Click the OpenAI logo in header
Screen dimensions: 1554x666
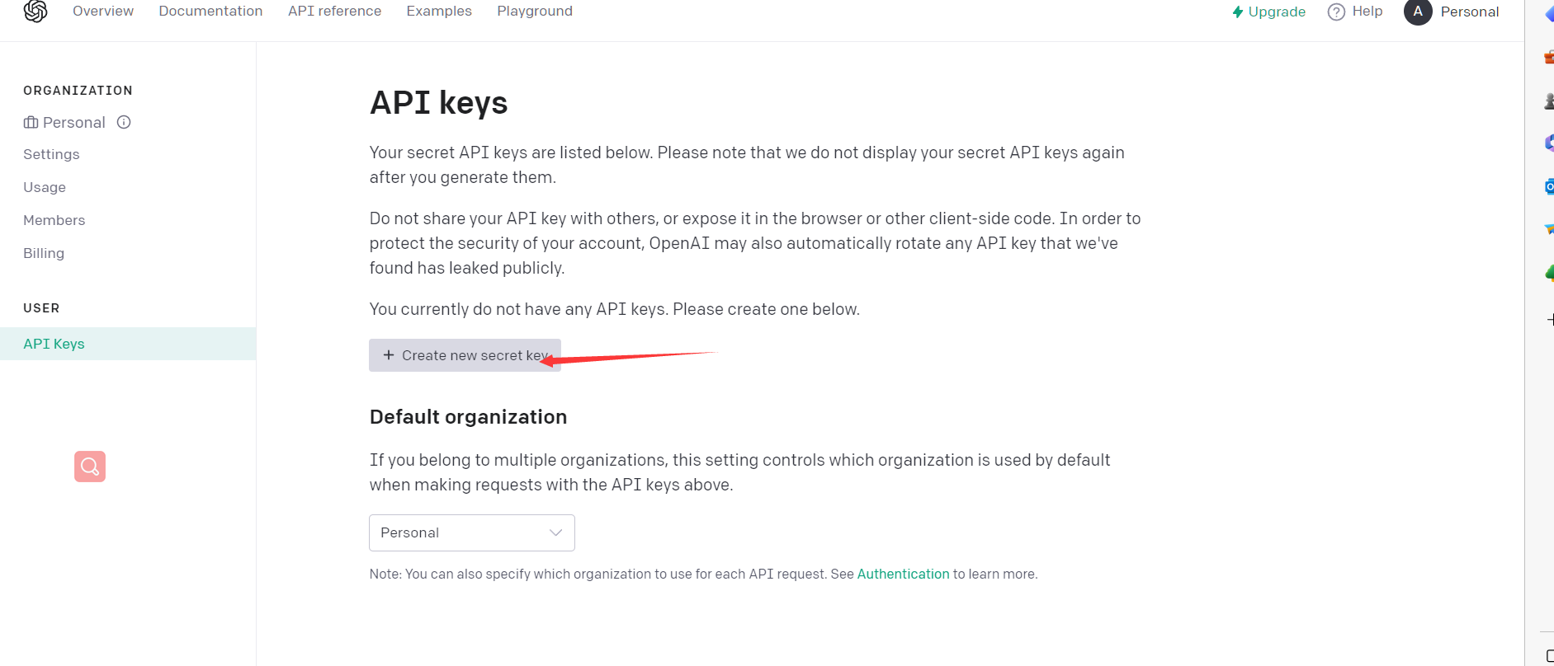click(x=35, y=12)
